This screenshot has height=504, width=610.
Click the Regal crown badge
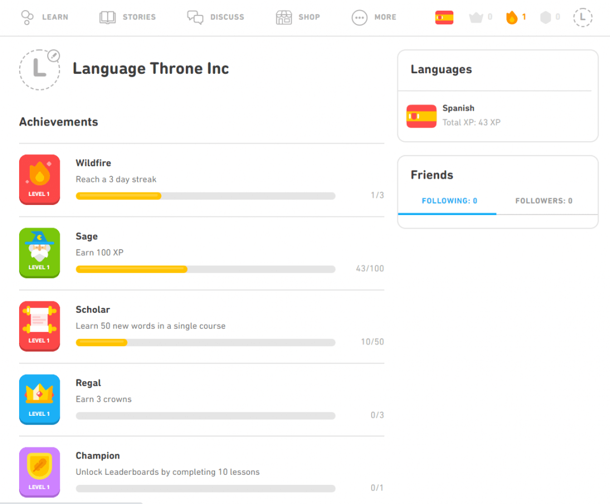39,399
